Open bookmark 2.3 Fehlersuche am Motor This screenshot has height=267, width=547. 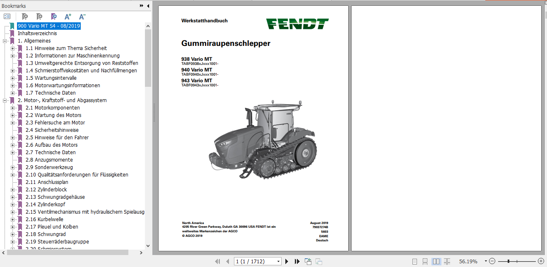coord(55,123)
